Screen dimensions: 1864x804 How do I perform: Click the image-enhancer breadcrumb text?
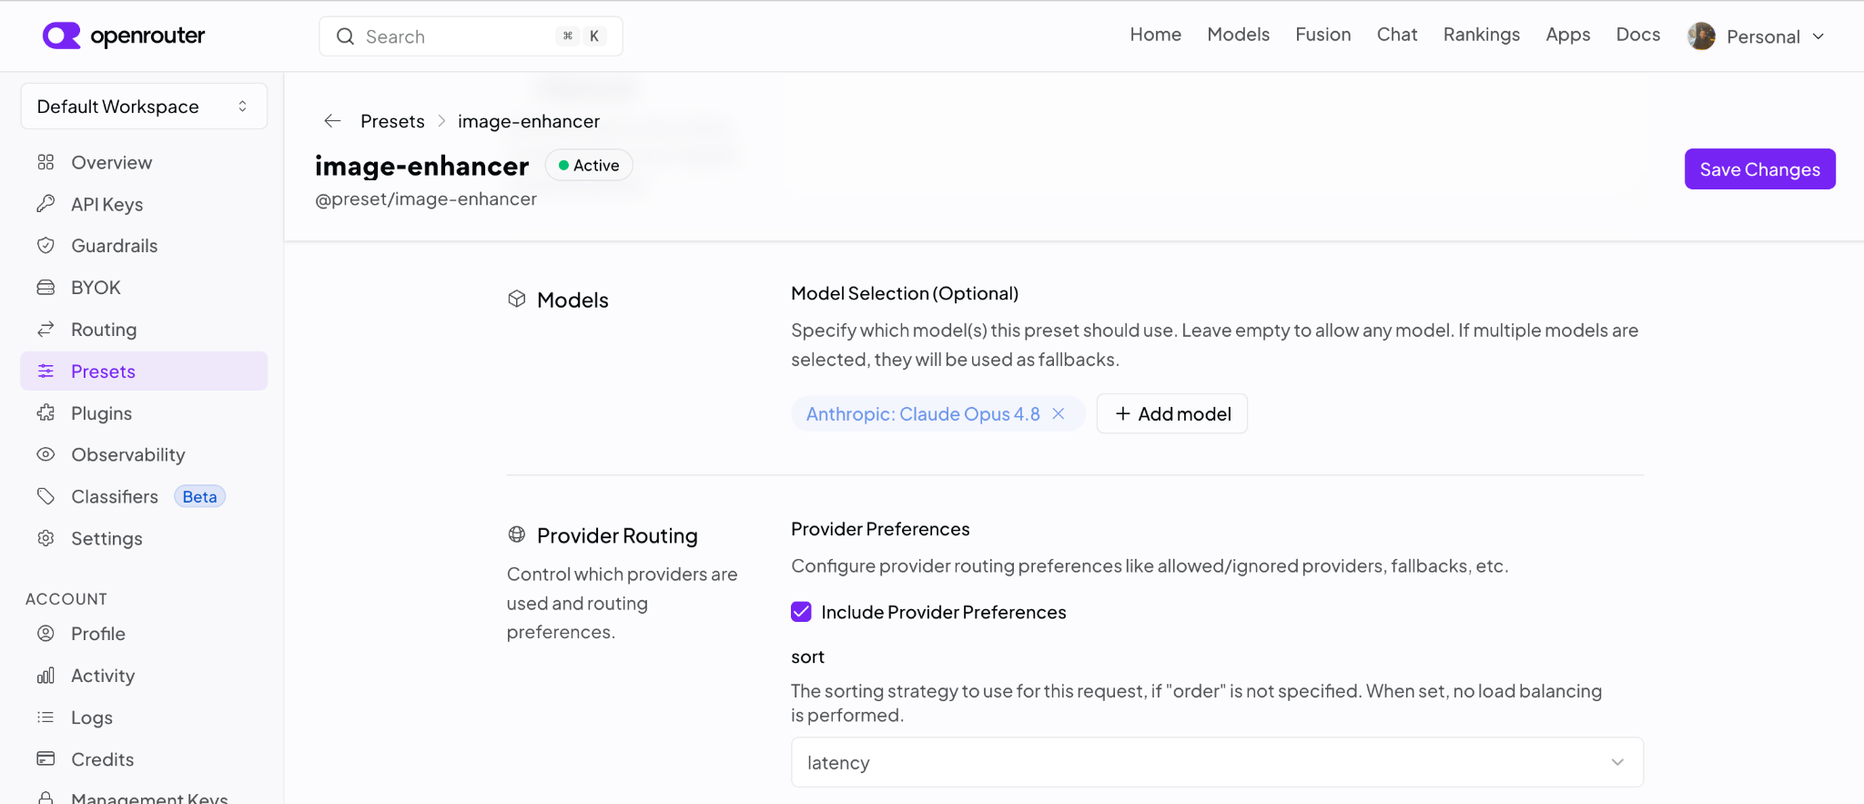click(529, 121)
